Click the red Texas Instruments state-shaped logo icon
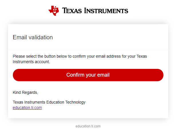Viewport: 176px width, 134px height. [x=54, y=10]
